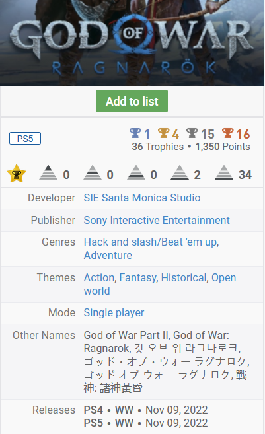Image resolution: width=265 pixels, height=434 pixels.
Task: Open the Hack and slash/Beat 'em up genre
Action: tap(151, 242)
